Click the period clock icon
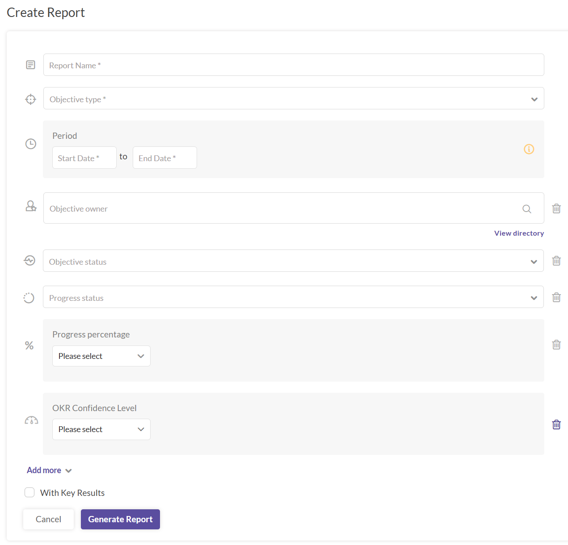The height and width of the screenshot is (545, 568). click(x=30, y=144)
